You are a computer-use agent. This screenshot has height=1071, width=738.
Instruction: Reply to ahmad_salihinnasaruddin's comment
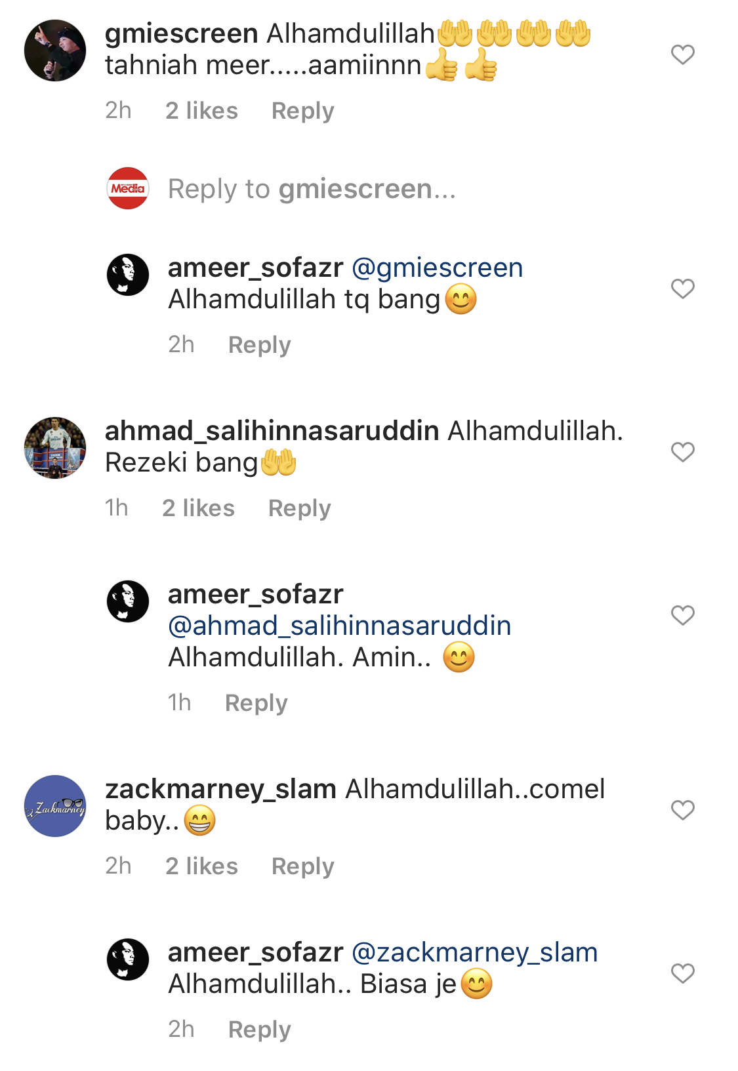[299, 508]
